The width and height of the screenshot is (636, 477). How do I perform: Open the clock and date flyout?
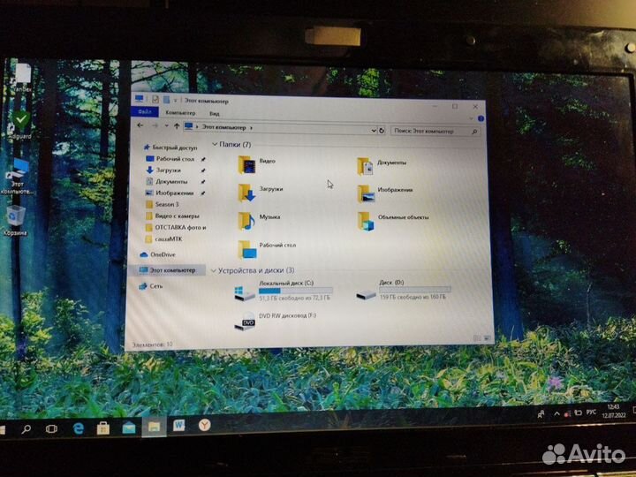(x=613, y=411)
